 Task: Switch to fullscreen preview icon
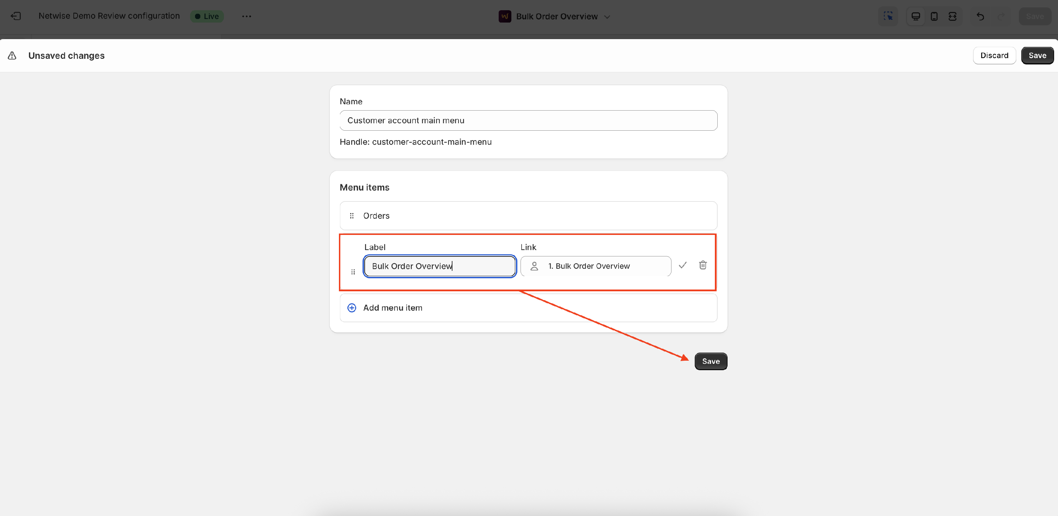953,17
